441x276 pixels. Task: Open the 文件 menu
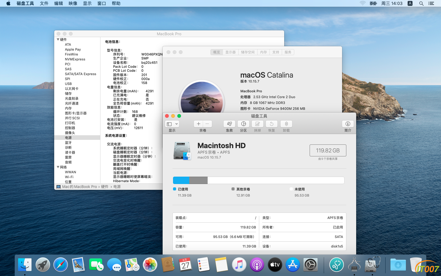[x=44, y=3]
